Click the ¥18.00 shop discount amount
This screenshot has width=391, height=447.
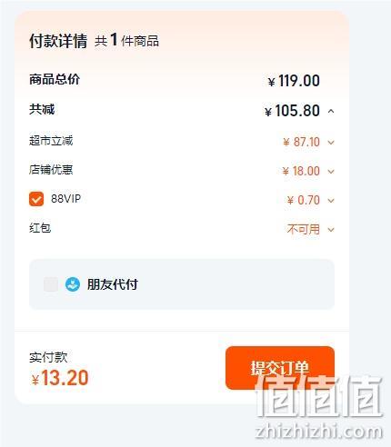click(x=301, y=171)
